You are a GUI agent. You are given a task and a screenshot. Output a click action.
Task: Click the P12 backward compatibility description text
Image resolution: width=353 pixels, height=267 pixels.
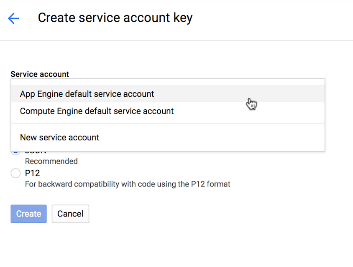pos(128,184)
